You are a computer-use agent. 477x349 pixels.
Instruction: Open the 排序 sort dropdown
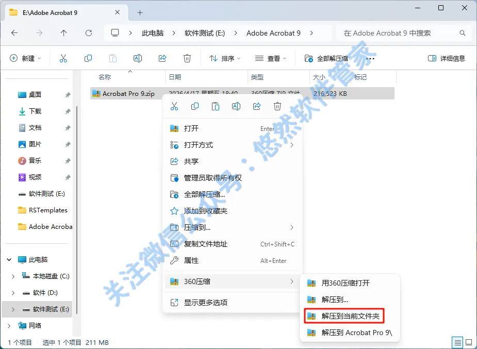pyautogui.click(x=225, y=58)
